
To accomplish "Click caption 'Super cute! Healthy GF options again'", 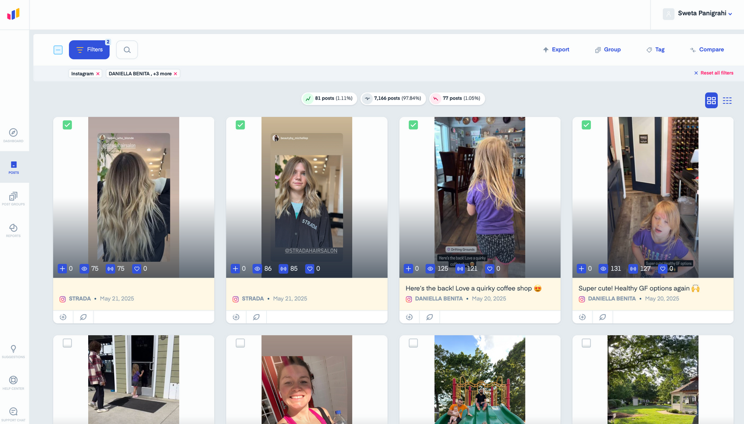I will [x=639, y=289].
